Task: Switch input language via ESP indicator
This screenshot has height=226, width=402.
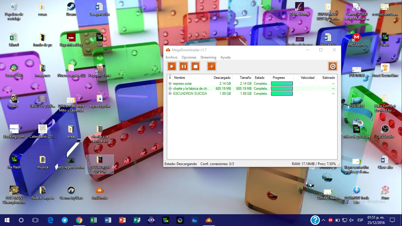Action: [360, 220]
